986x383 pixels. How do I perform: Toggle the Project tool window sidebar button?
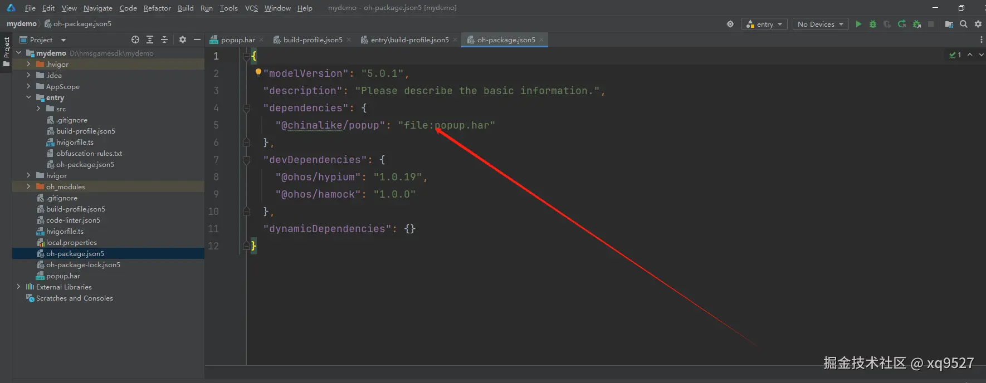pos(6,51)
